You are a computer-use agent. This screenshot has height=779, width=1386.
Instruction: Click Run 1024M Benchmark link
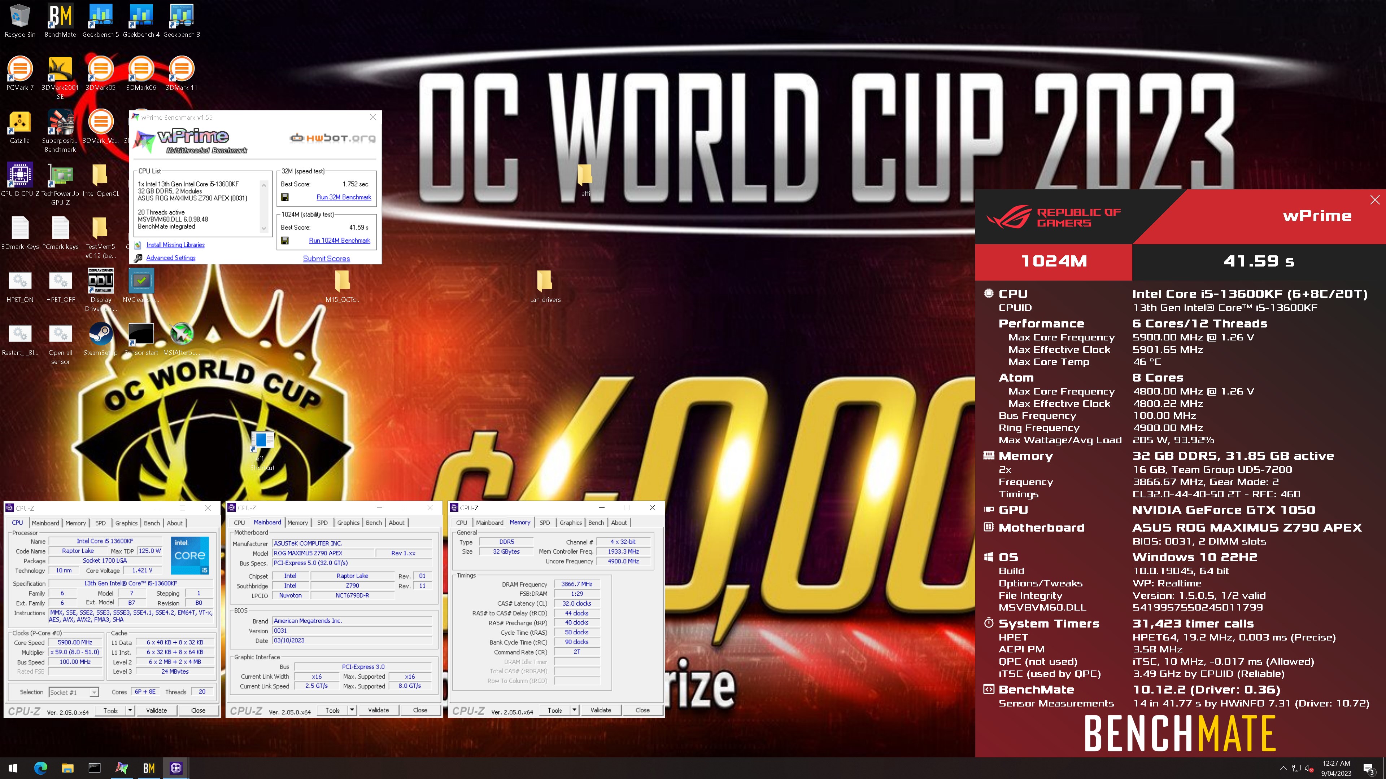340,240
